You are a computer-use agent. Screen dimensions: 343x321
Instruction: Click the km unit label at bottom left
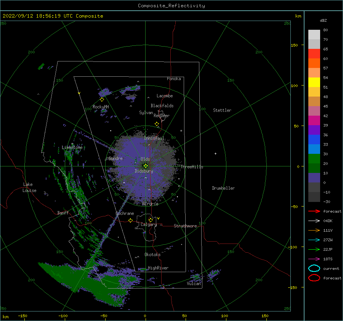pos(5,317)
